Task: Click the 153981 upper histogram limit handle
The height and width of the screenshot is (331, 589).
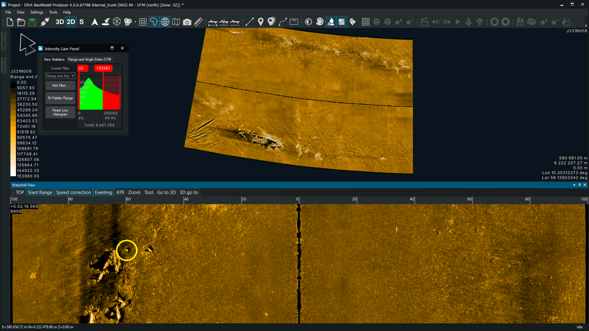Action: pos(103,68)
